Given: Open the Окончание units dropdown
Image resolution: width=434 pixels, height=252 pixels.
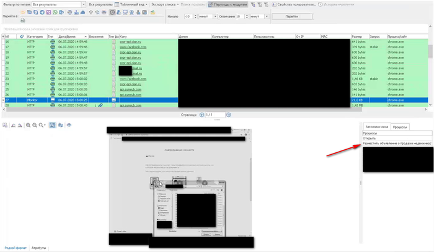Looking at the screenshot, I should (267, 17).
